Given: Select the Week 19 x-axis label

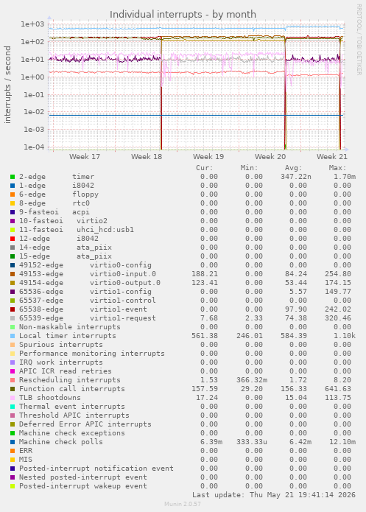Looking at the screenshot, I should coord(208,157).
